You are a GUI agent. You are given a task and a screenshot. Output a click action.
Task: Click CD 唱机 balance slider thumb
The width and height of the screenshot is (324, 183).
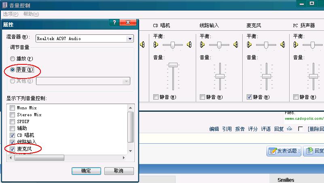point(173,45)
